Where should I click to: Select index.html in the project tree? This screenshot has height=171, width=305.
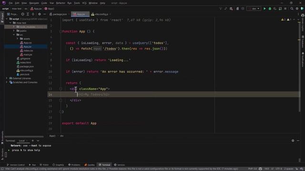pos(24,62)
